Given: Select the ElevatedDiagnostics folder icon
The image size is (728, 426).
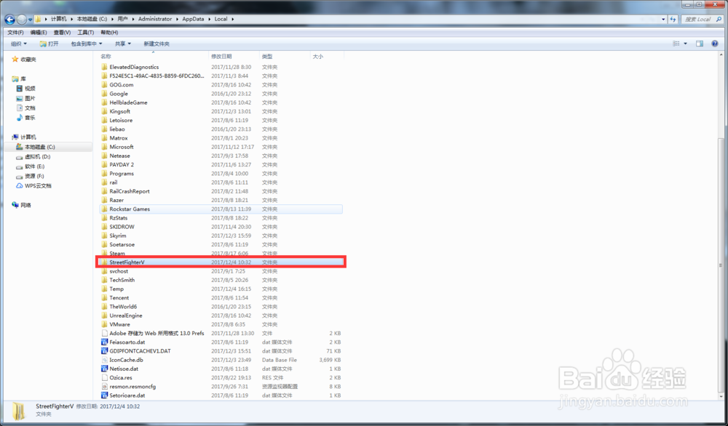Looking at the screenshot, I should [104, 67].
